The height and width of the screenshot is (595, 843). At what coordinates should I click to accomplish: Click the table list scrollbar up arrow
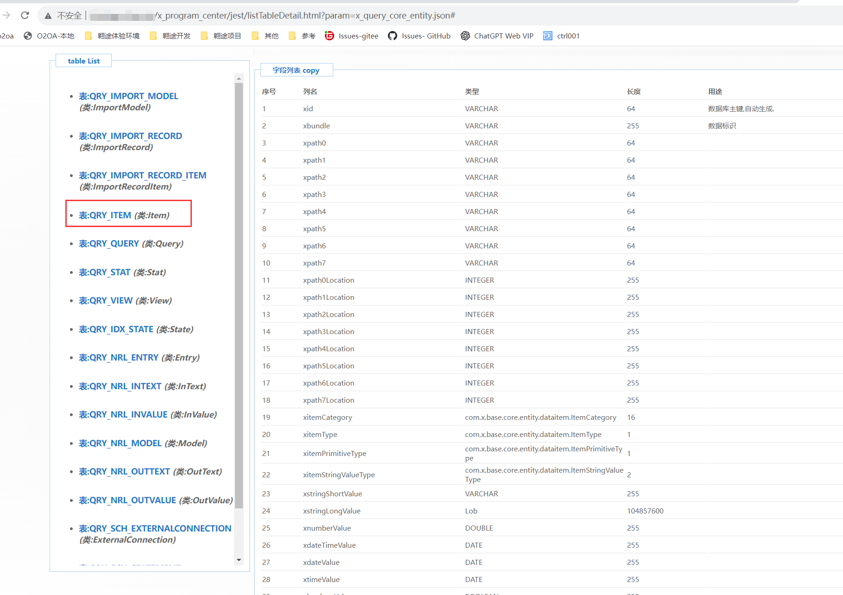pyautogui.click(x=239, y=78)
